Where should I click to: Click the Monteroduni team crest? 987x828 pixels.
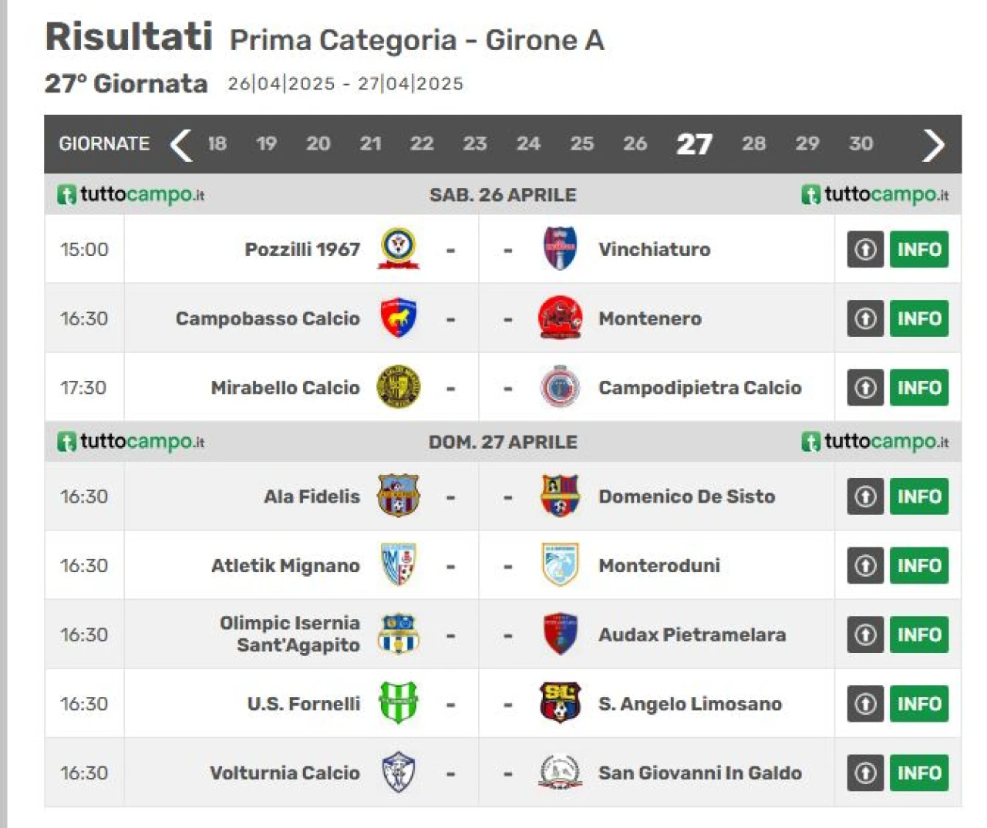click(560, 564)
